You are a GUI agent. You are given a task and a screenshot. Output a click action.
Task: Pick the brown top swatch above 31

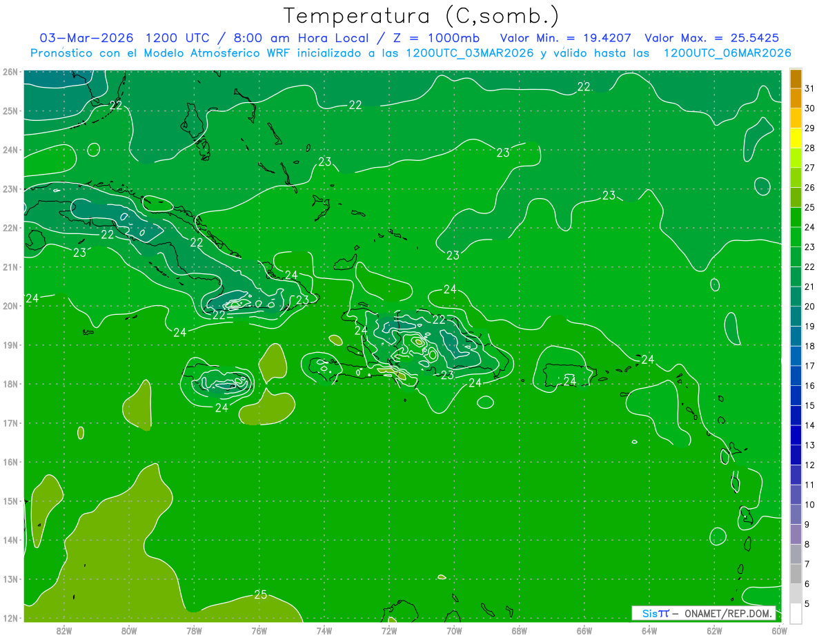coord(796,79)
